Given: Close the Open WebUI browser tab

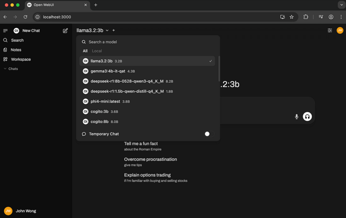Looking at the screenshot, I should pyautogui.click(x=85, y=5).
